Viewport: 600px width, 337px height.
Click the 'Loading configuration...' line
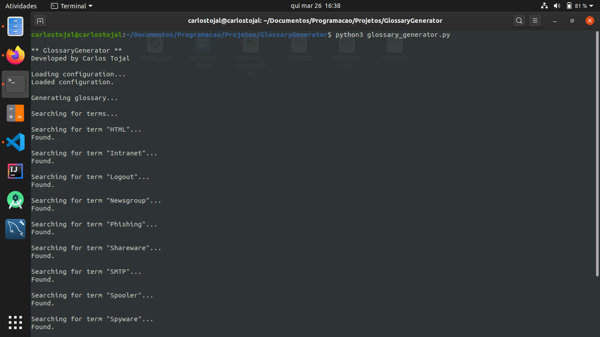click(78, 74)
